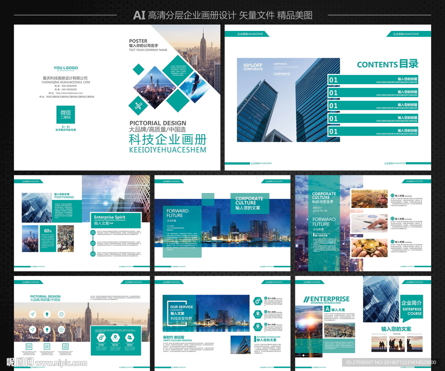Select the angled glass building thumbnail below OUR SERVICE
445x371 pixels.
(240, 345)
